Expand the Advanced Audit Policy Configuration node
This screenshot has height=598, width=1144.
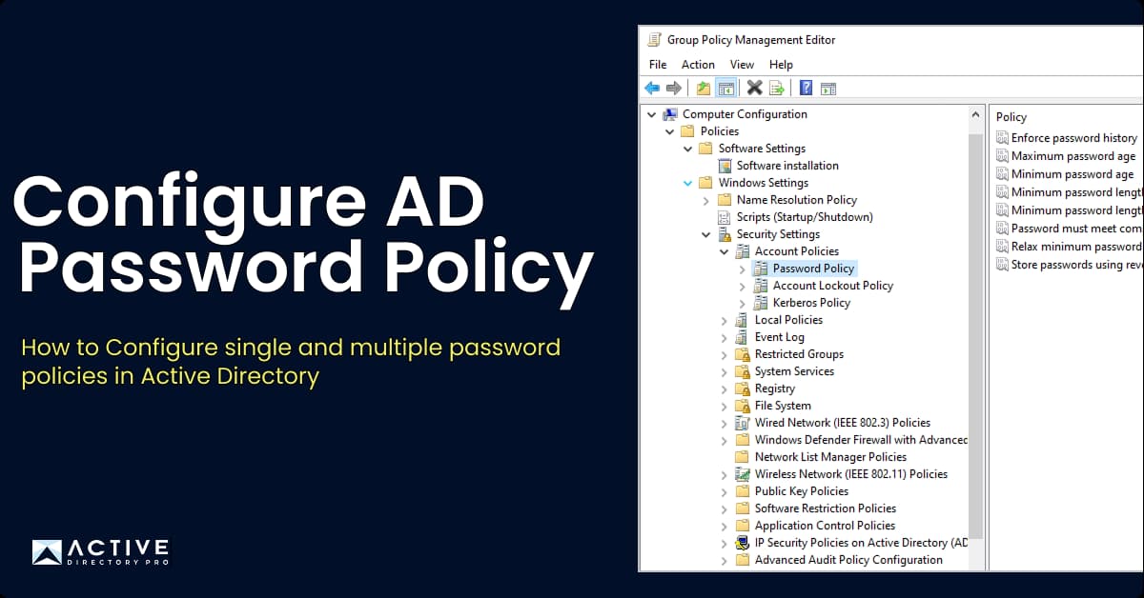(x=725, y=560)
